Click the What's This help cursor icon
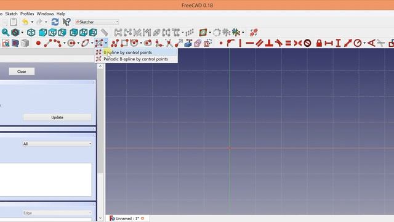The height and width of the screenshot is (222, 394). click(66, 22)
